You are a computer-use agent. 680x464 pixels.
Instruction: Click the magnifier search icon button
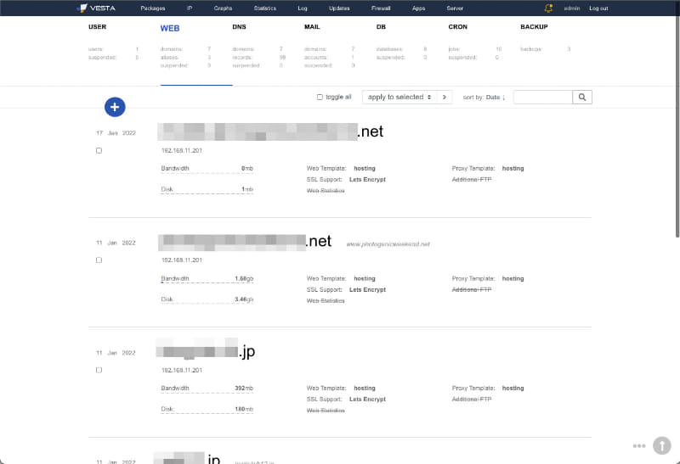click(x=582, y=97)
